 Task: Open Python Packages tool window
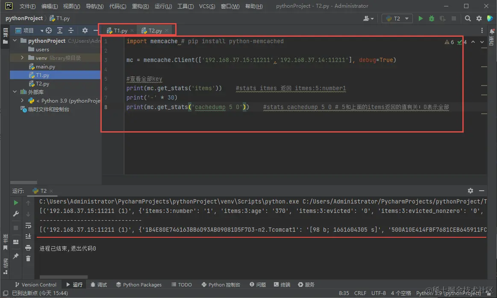pos(139,285)
